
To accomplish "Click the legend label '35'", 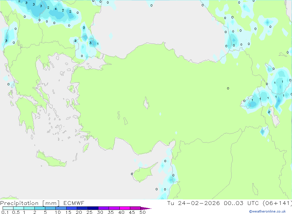I will (111, 212).
